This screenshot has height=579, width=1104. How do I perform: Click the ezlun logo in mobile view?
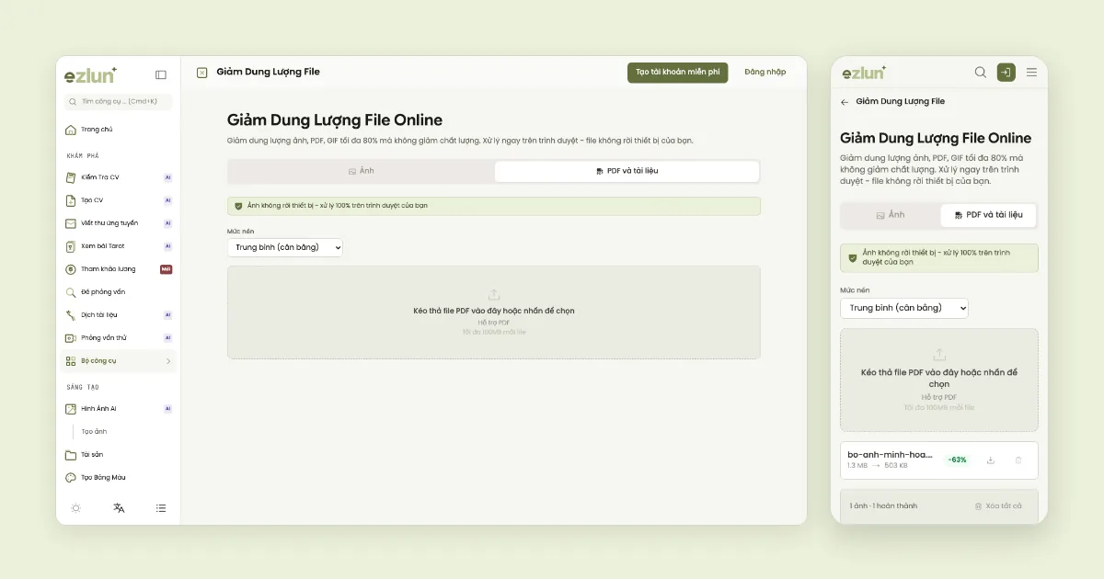click(x=864, y=72)
